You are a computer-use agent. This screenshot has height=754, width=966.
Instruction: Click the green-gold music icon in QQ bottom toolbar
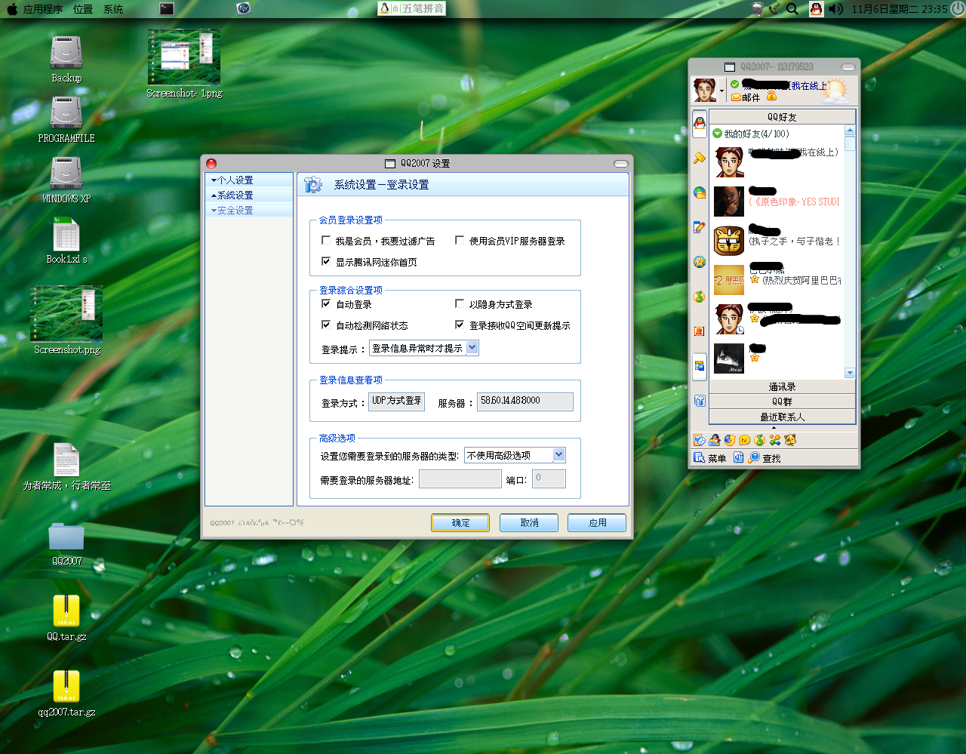760,440
